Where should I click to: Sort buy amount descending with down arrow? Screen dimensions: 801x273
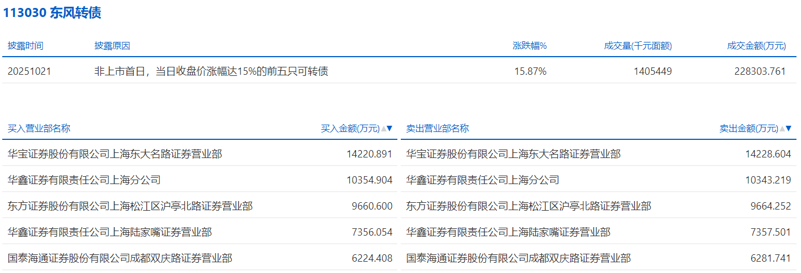coord(389,129)
